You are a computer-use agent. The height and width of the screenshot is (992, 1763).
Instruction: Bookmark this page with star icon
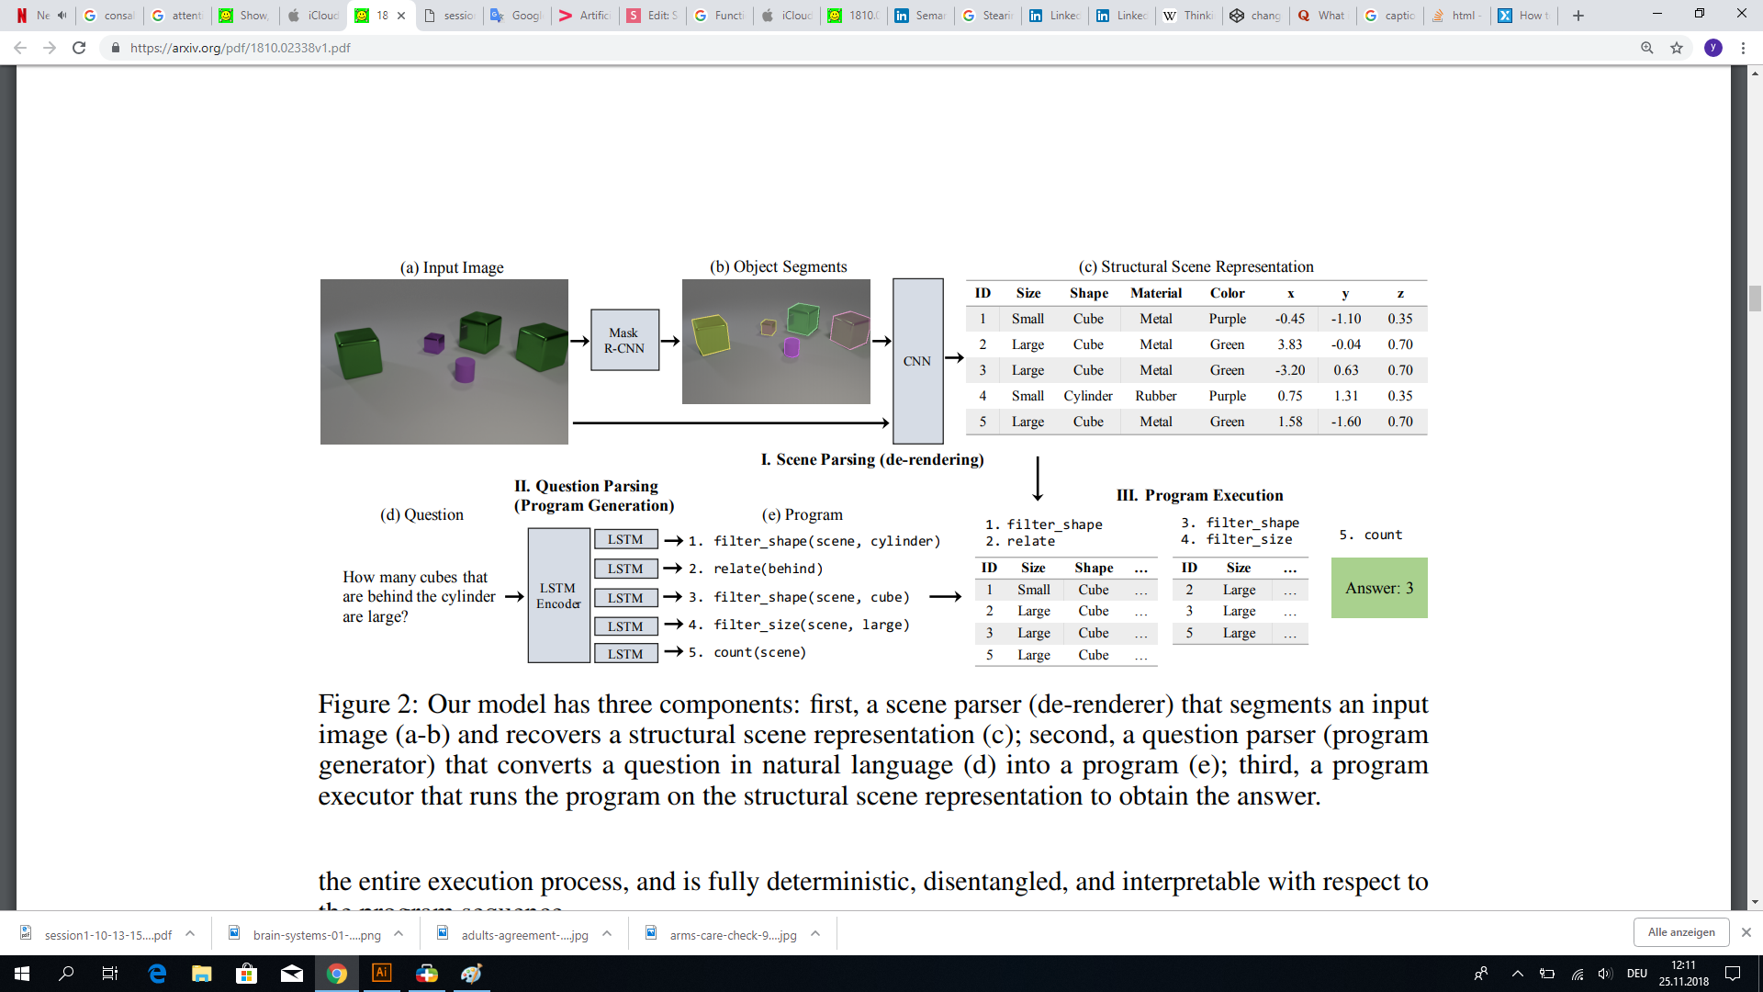[x=1677, y=48]
